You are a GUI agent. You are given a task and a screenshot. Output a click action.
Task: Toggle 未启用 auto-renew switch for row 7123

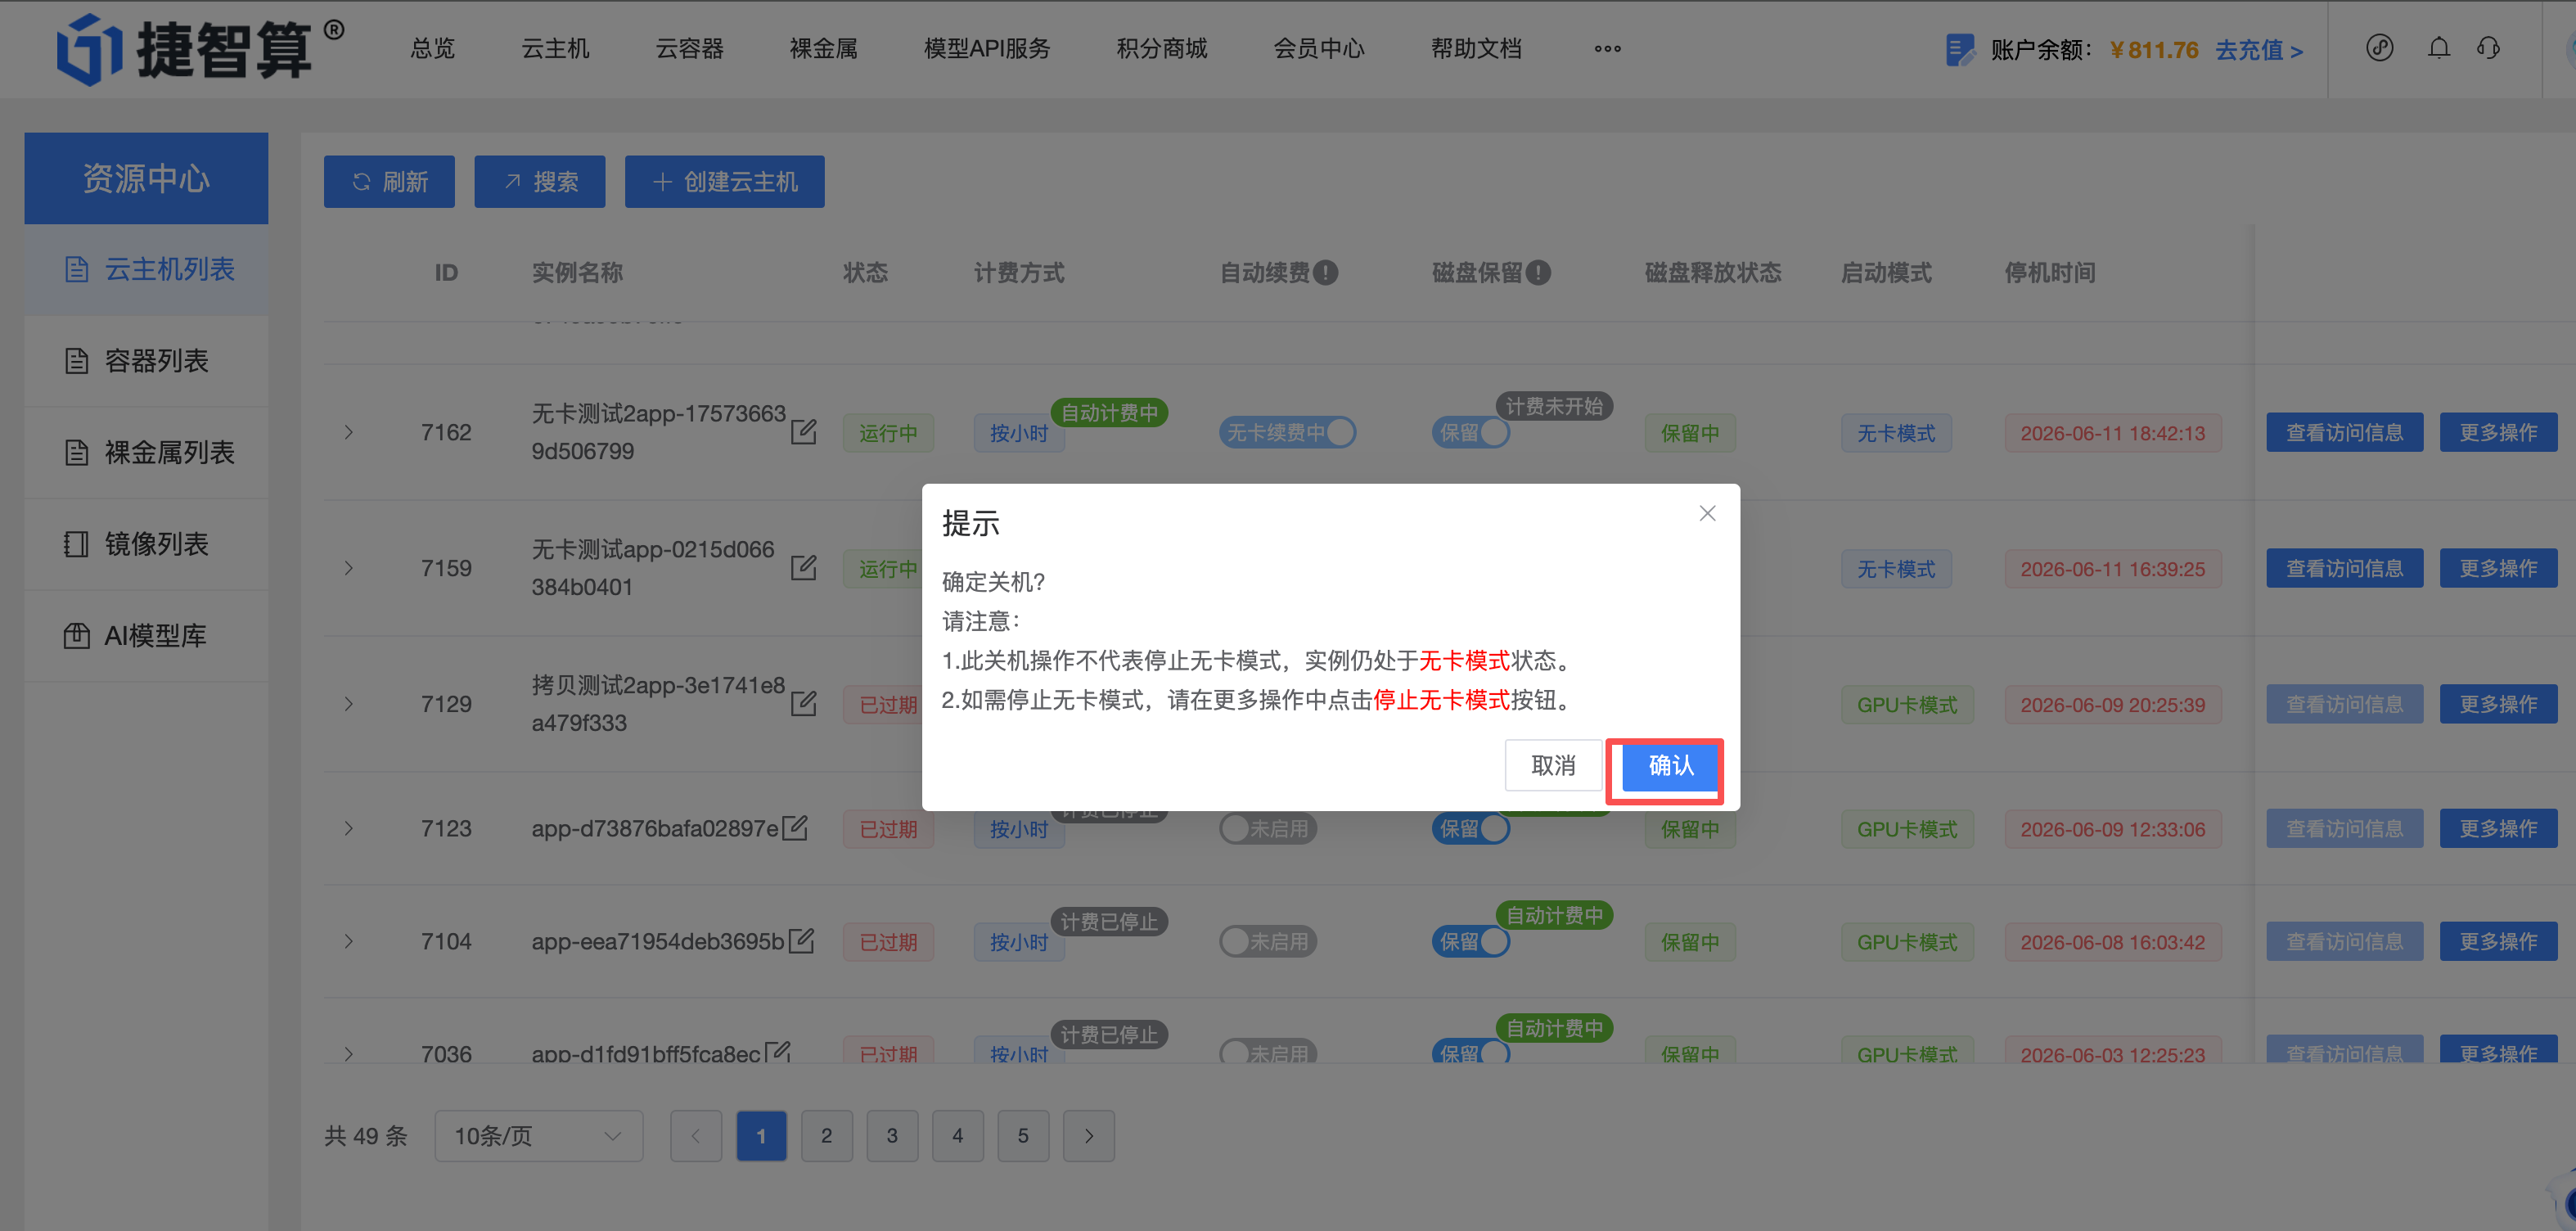[x=1268, y=829]
